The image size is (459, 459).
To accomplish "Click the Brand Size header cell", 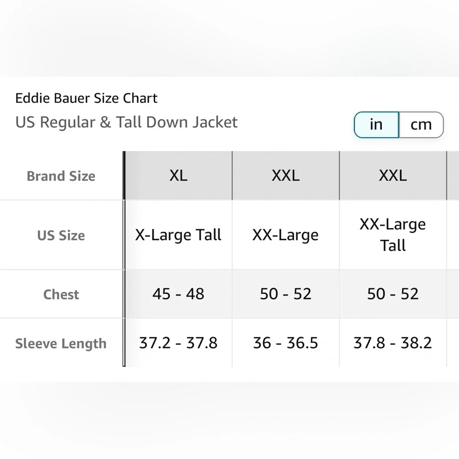I will click(x=61, y=176).
